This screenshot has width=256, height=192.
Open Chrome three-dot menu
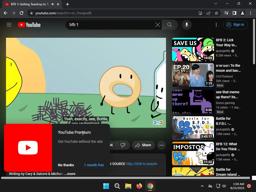tap(250, 13)
